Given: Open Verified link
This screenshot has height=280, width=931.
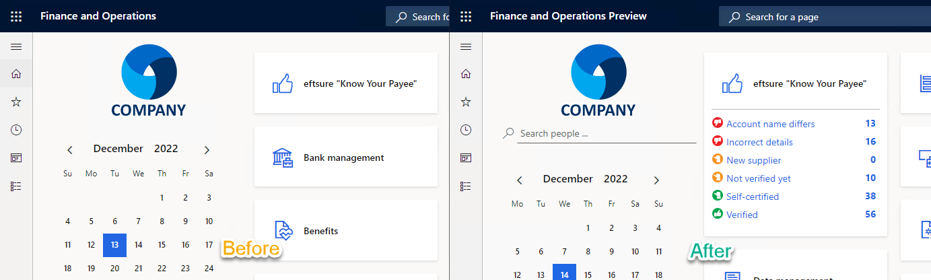Looking at the screenshot, I should point(742,215).
